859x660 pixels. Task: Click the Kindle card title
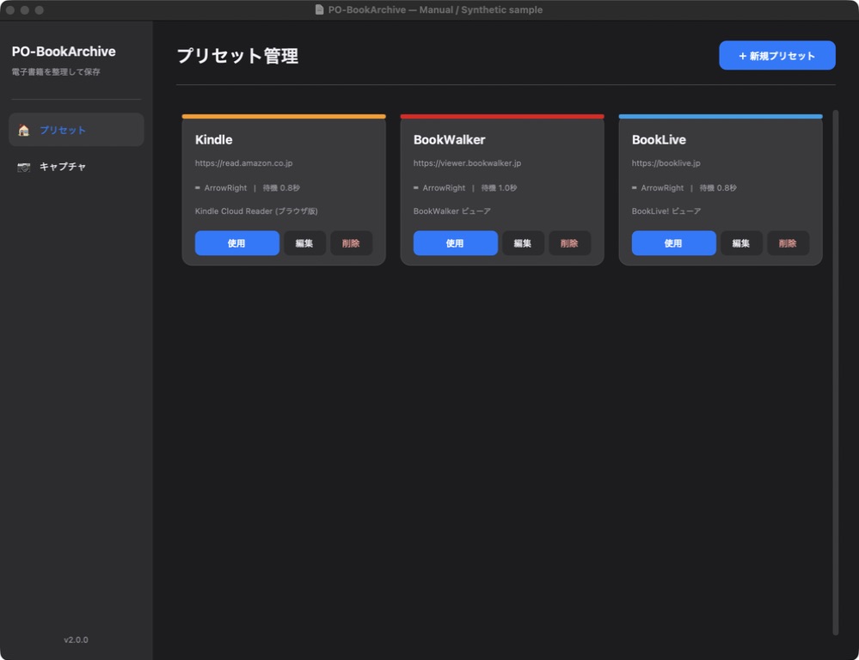(213, 140)
